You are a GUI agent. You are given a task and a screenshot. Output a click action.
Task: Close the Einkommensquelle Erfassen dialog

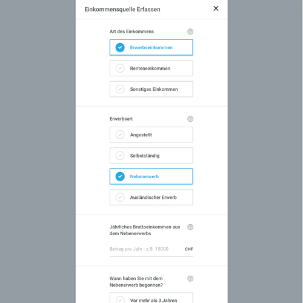(x=216, y=8)
